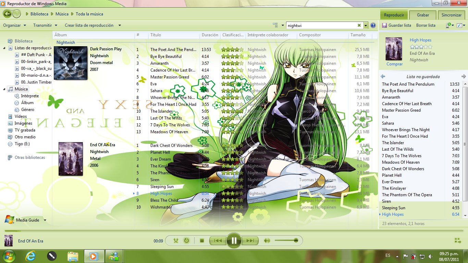Open the search options dropdown arrow
The width and height of the screenshot is (468, 263).
pos(366,25)
